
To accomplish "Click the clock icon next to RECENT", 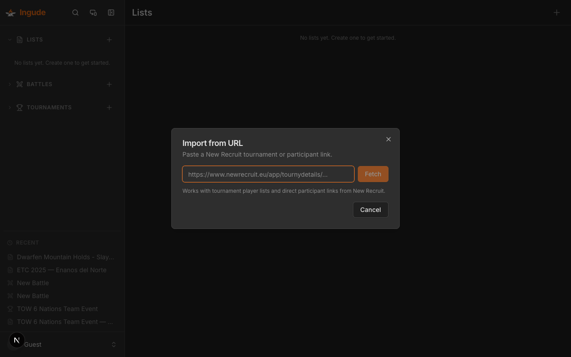I will tap(9, 242).
